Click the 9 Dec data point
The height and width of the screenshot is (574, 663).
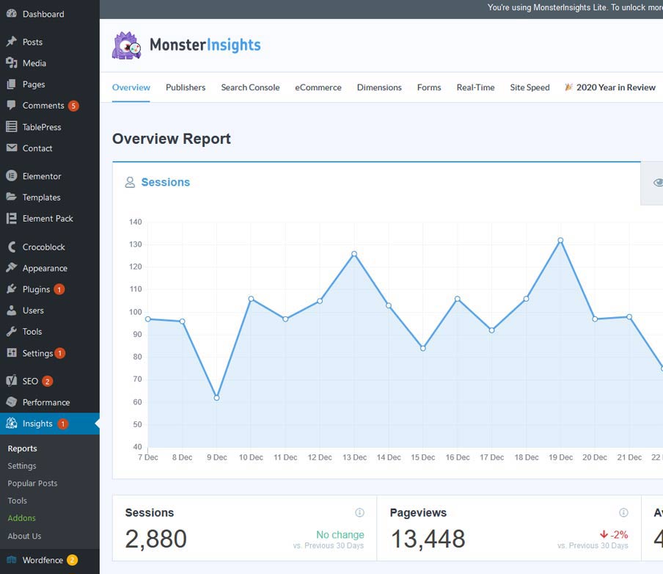pyautogui.click(x=216, y=398)
